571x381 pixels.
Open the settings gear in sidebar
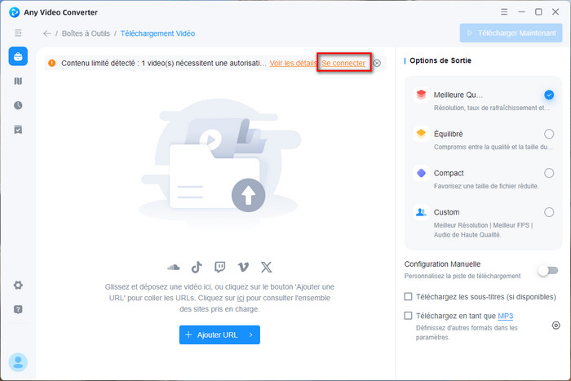pos(17,285)
